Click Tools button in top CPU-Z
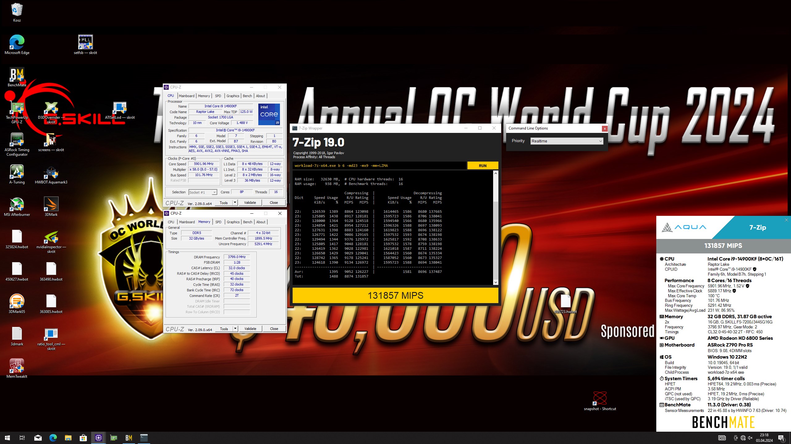 (224, 203)
